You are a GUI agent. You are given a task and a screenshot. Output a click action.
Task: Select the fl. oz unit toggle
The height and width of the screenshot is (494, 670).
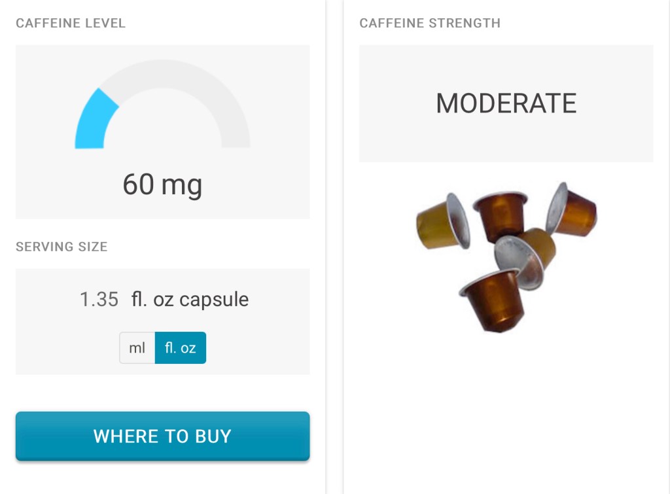point(181,348)
